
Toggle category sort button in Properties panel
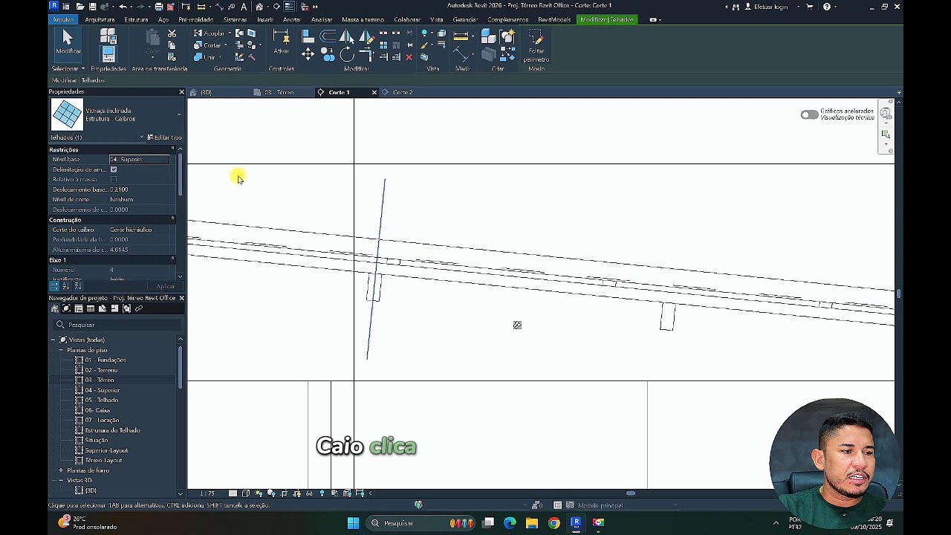tap(54, 286)
